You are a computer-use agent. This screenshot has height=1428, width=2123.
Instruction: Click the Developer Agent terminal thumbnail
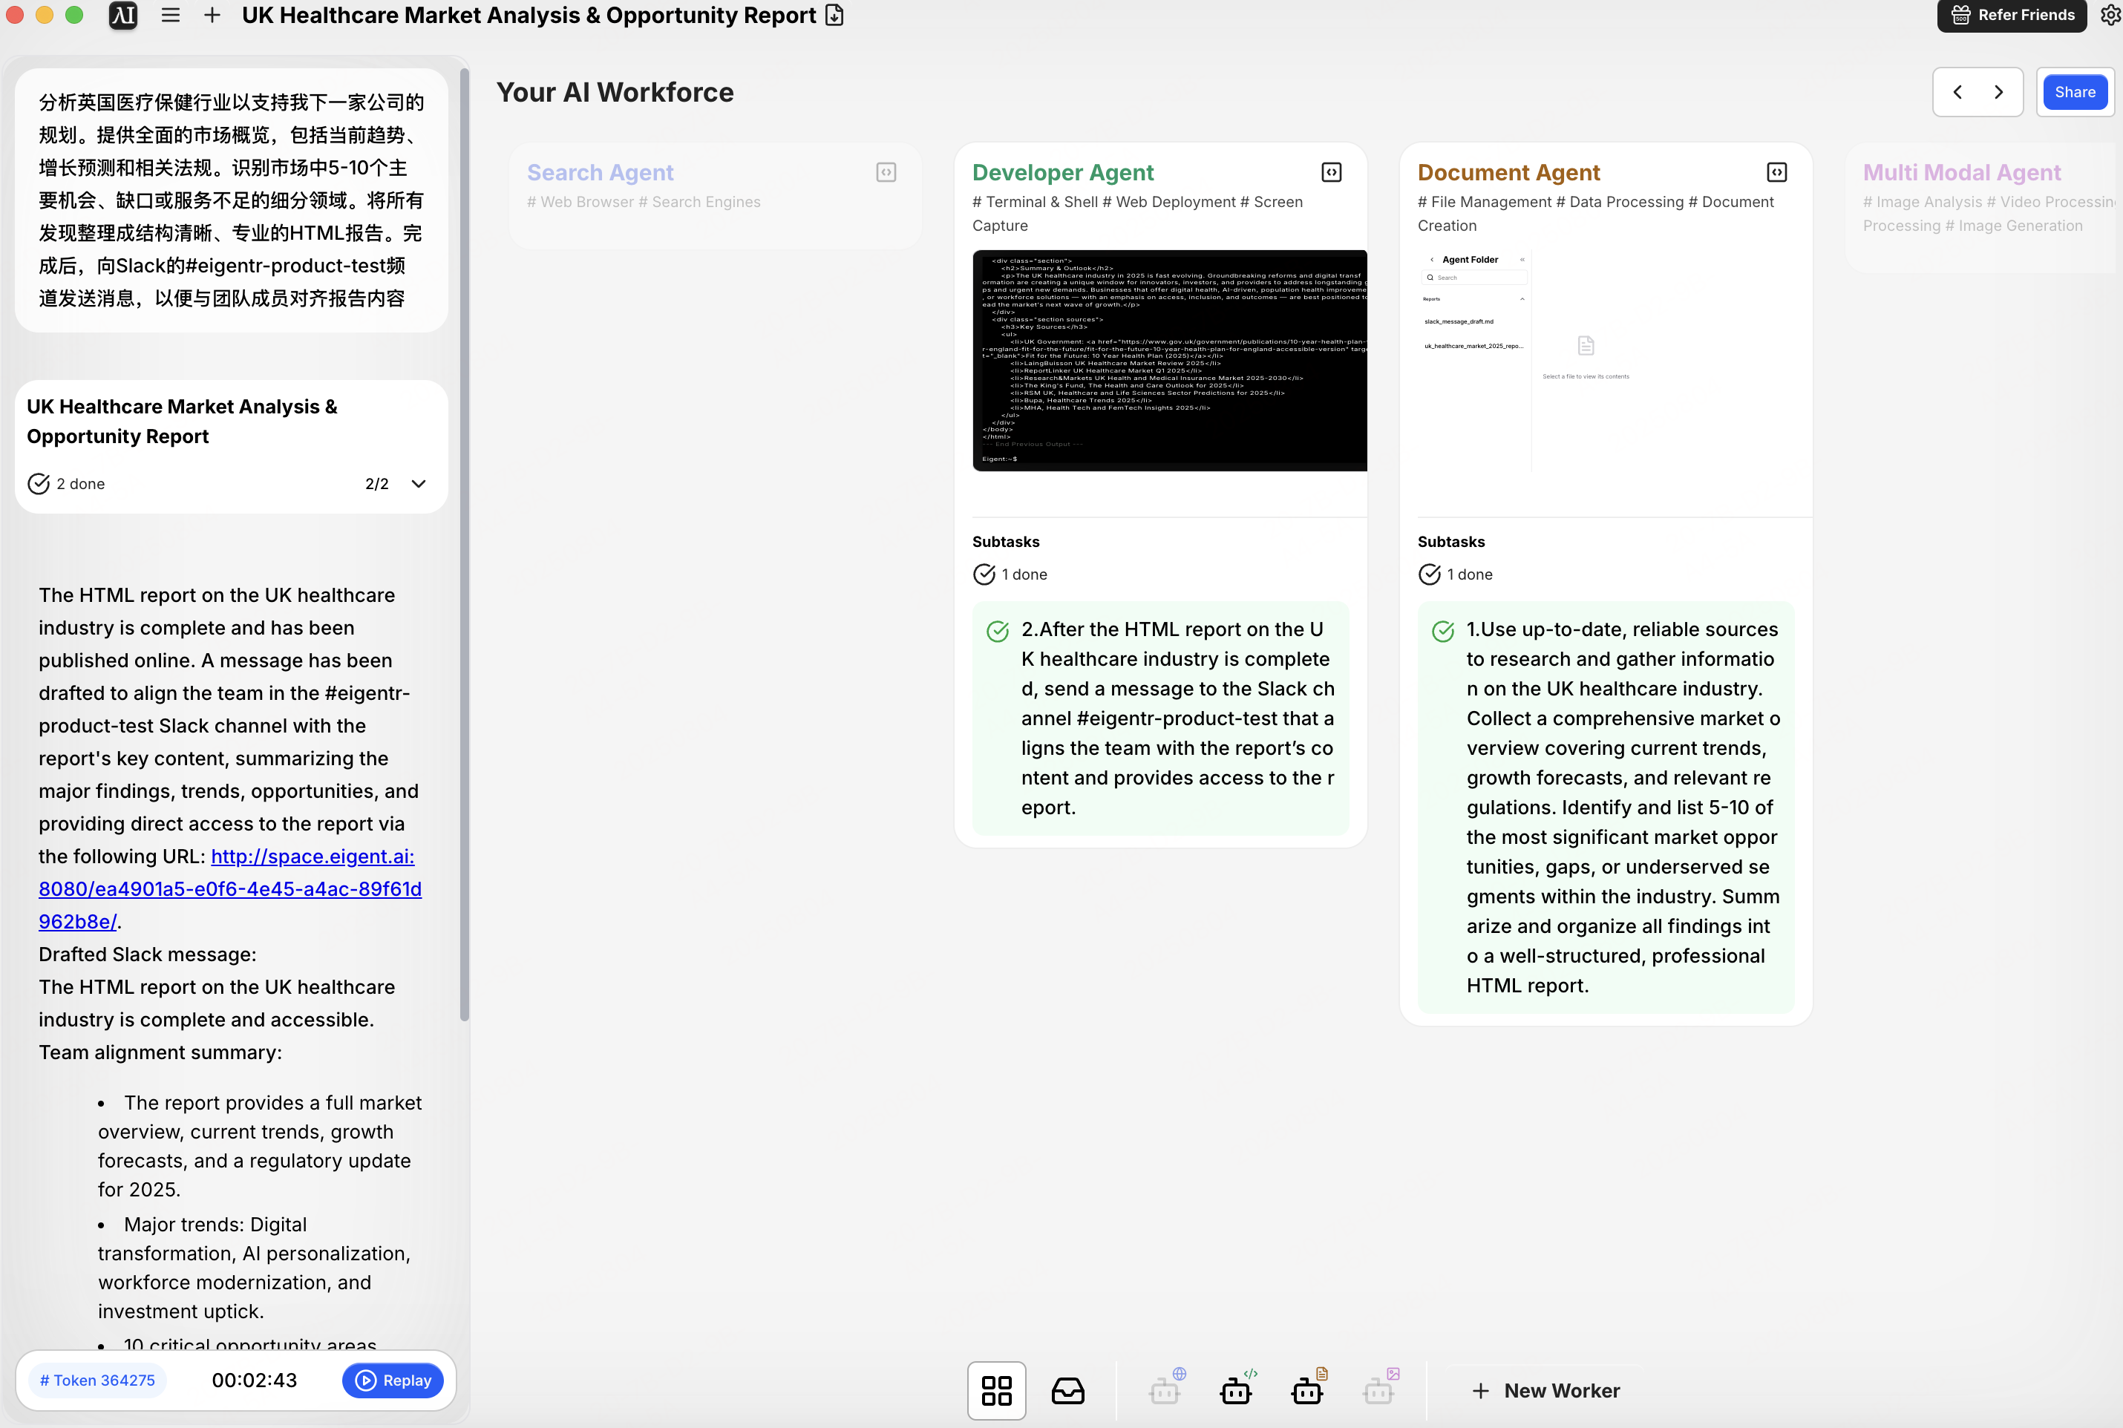click(x=1169, y=361)
